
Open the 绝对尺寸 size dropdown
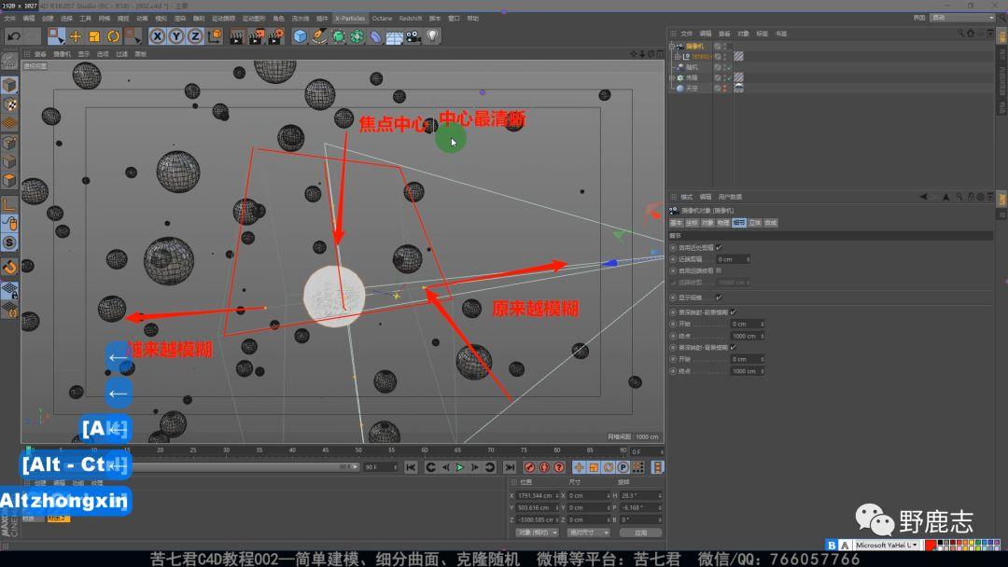click(x=588, y=532)
